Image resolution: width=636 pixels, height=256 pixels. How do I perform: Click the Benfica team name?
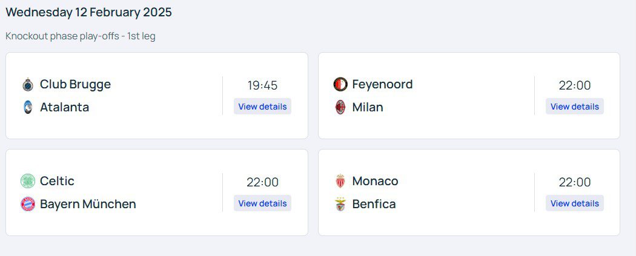point(374,204)
